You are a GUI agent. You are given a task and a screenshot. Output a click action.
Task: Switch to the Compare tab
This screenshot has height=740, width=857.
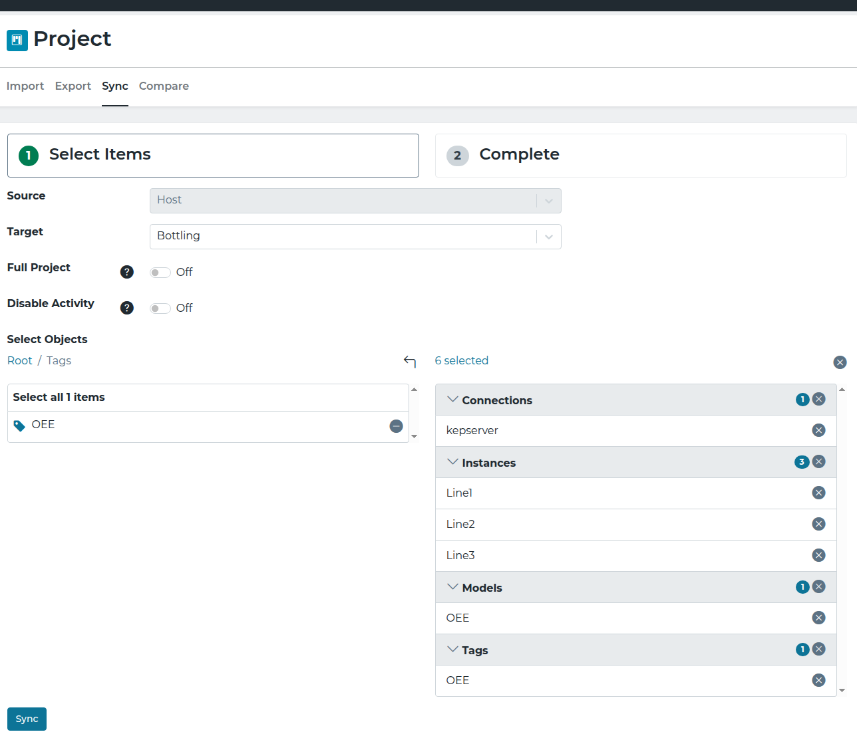click(x=164, y=86)
